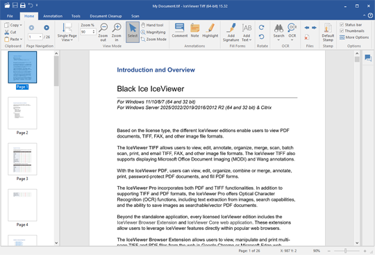Open the Search binoculars dropdown

[278, 32]
